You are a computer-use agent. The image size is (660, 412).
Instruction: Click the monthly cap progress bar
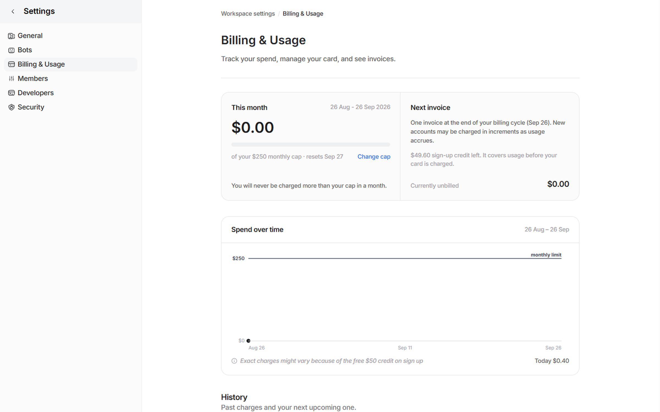(311, 144)
